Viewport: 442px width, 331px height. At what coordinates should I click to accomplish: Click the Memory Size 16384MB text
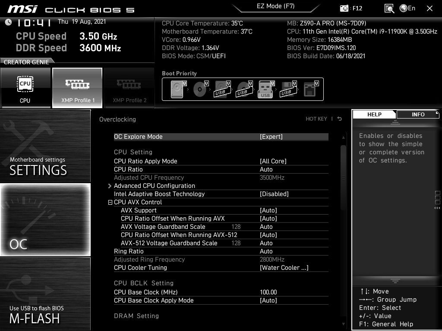(x=319, y=39)
